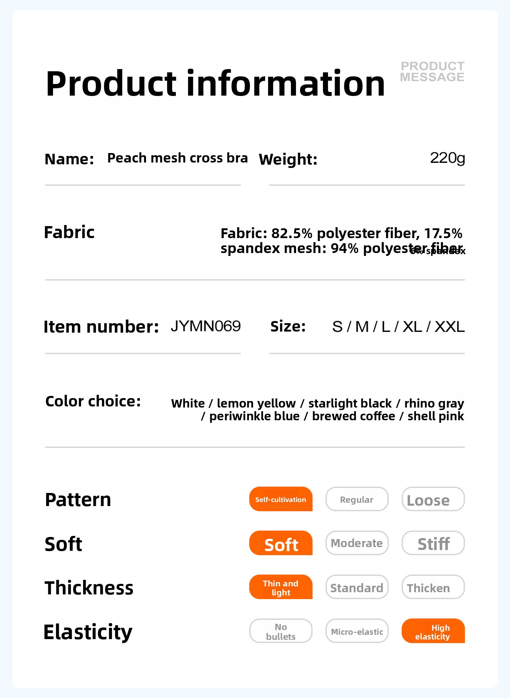Choose the Regular pattern option
This screenshot has width=510, height=698.
click(357, 499)
